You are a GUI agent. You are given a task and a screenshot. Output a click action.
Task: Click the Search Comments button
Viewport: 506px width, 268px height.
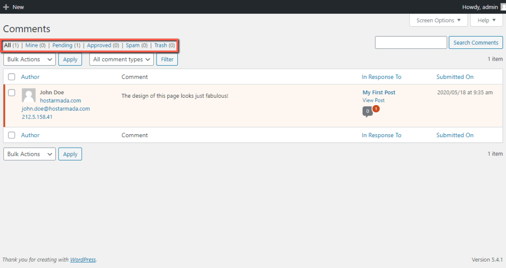476,42
